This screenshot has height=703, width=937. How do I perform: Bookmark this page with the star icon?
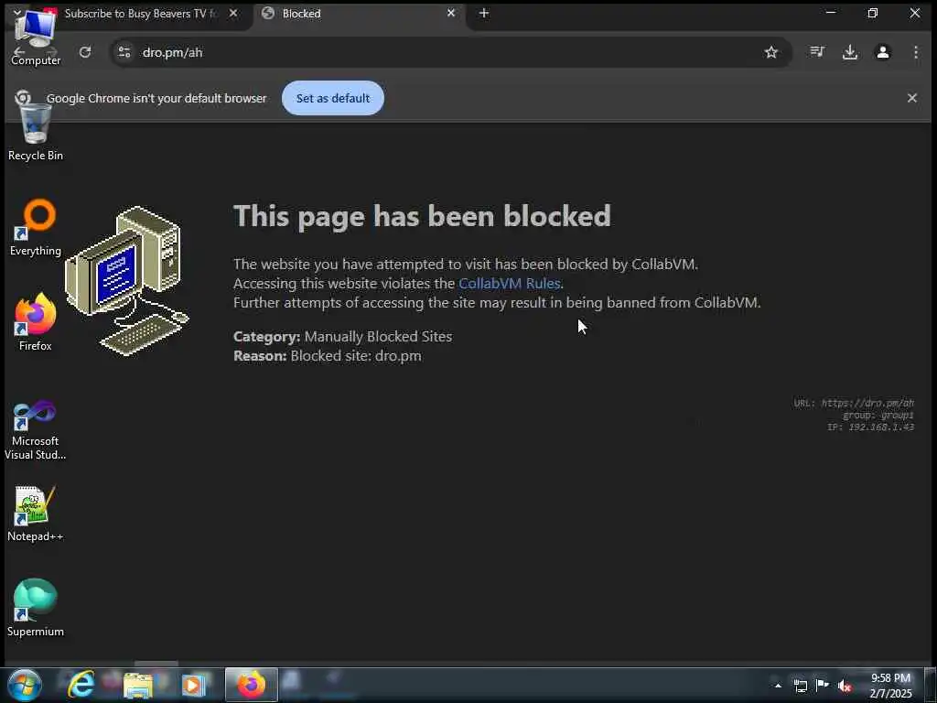coord(771,52)
